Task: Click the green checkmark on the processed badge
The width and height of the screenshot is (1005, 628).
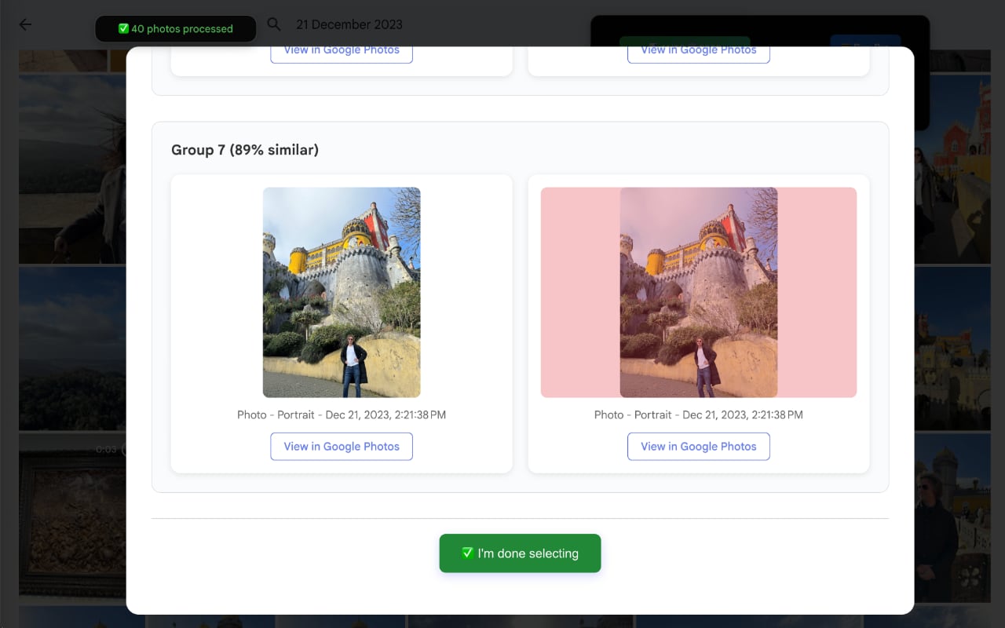Action: click(x=123, y=28)
